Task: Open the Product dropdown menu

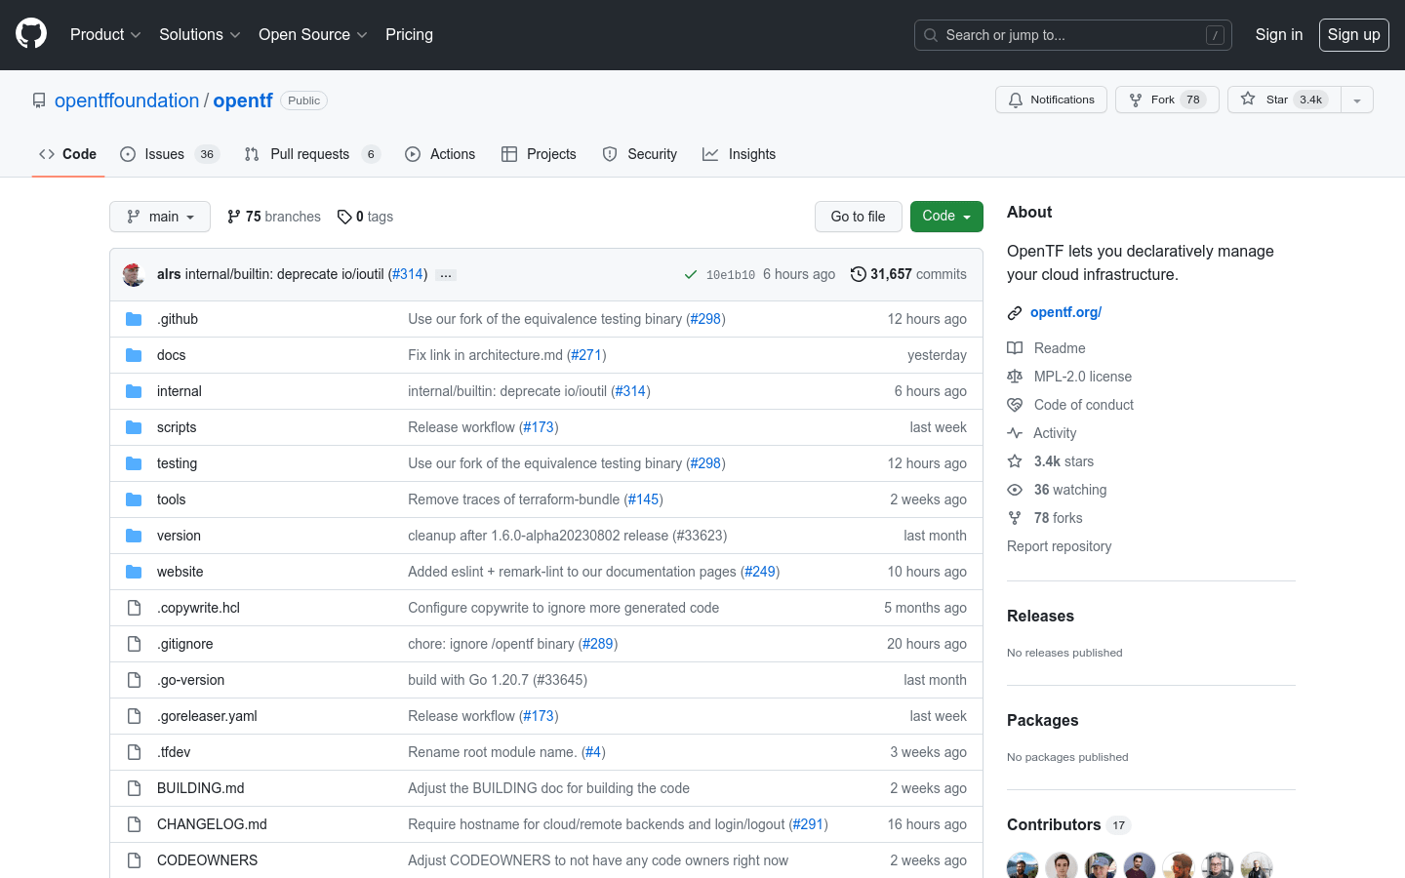Action: click(105, 34)
